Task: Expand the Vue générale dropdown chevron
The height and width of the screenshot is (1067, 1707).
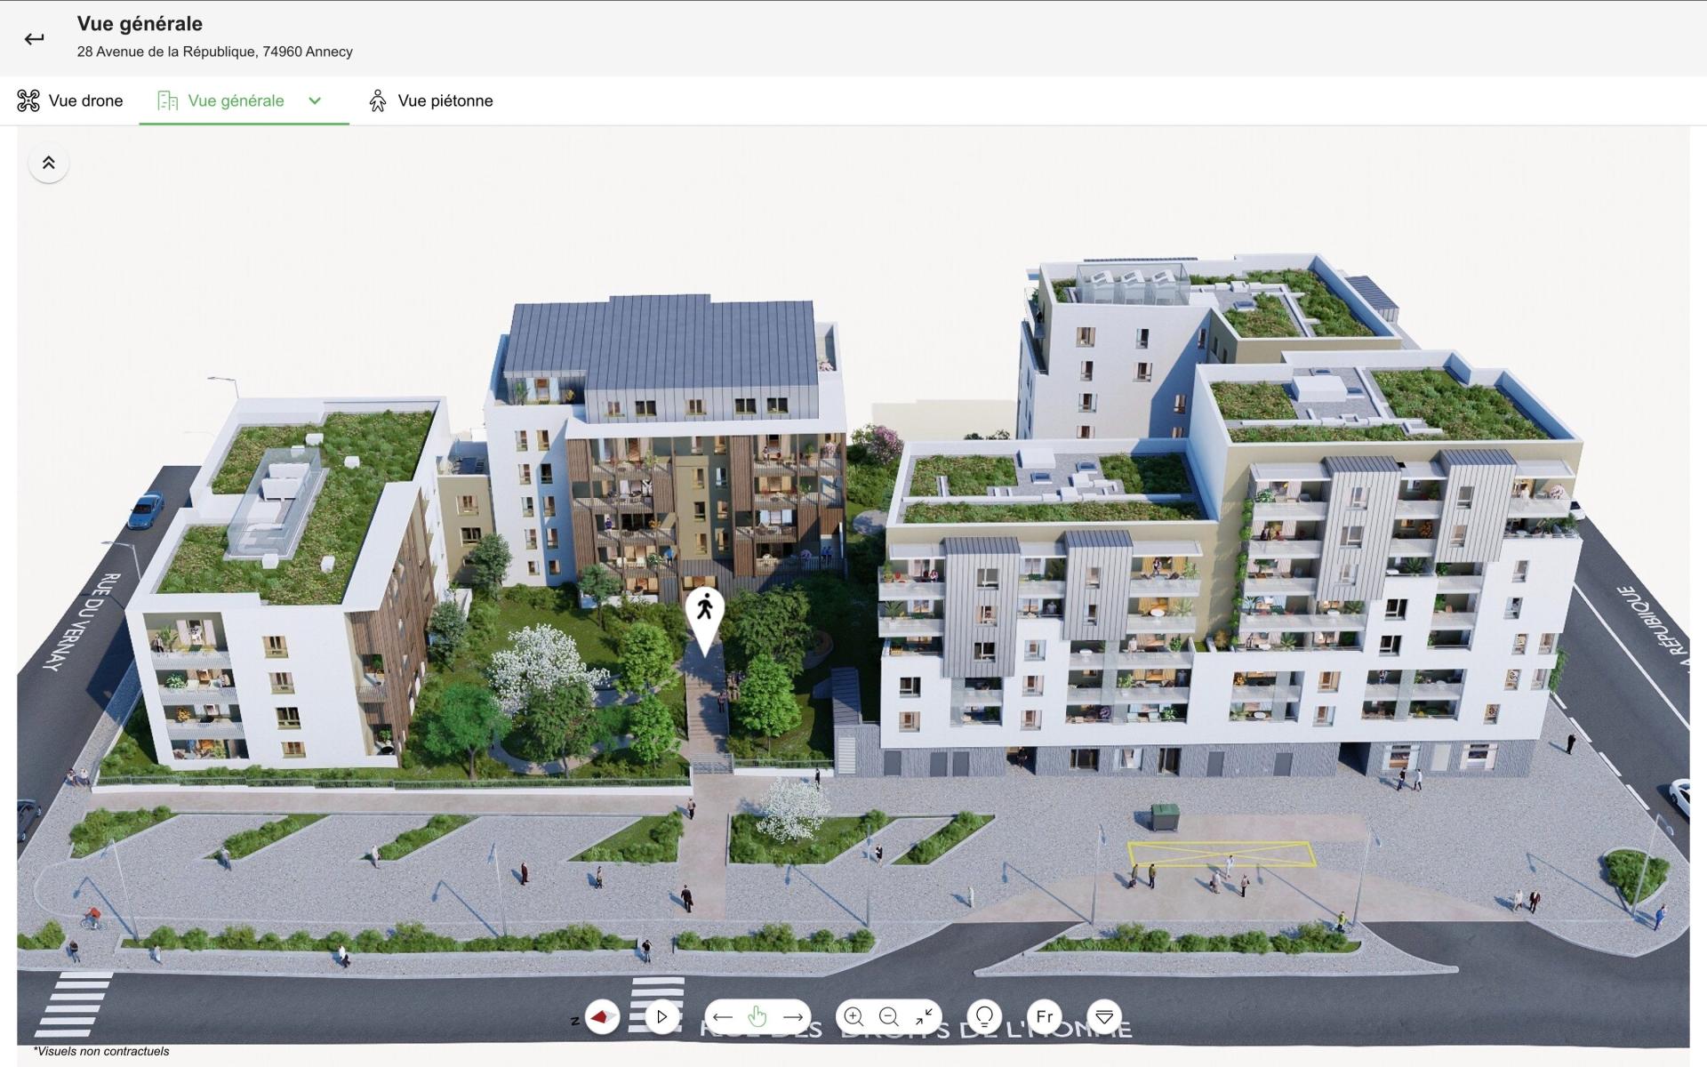Action: 315,100
